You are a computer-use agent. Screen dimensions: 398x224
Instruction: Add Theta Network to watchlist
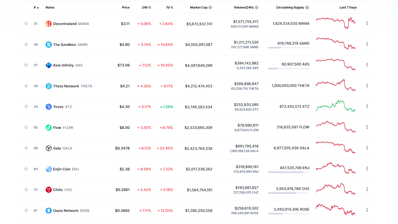pyautogui.click(x=26, y=86)
